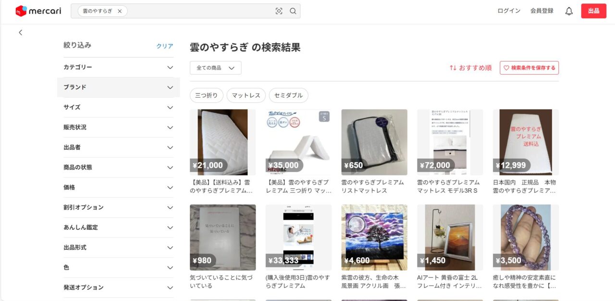Remove the 雲のやすらぎ search tag
Viewport: 615px width, 301px height.
120,11
